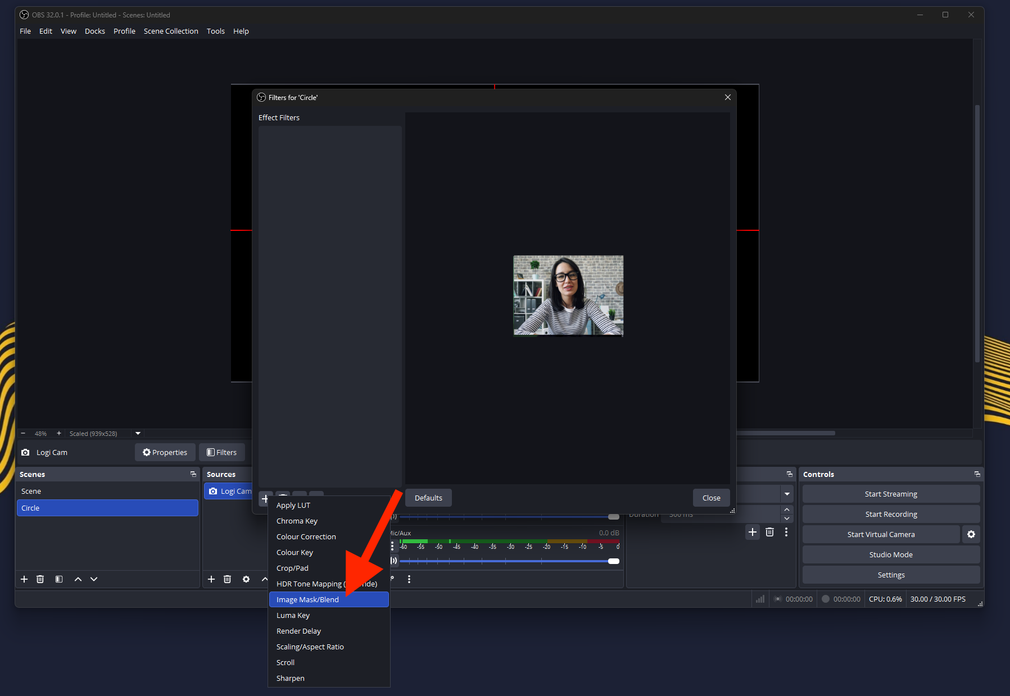1010x696 pixels.
Task: Open source properties gear icon in Sources toolbar
Action: coord(246,579)
